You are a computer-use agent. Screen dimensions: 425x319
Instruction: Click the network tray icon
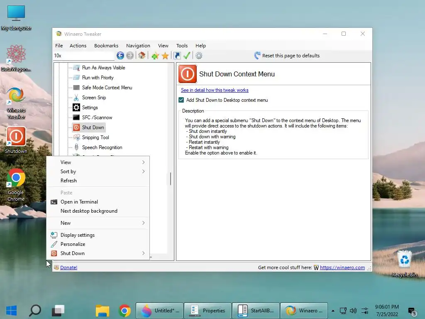point(343,311)
